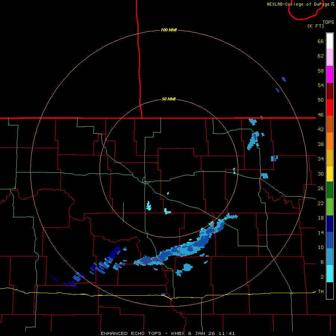
Task: Click the 18 legend value
Action: click(x=321, y=218)
